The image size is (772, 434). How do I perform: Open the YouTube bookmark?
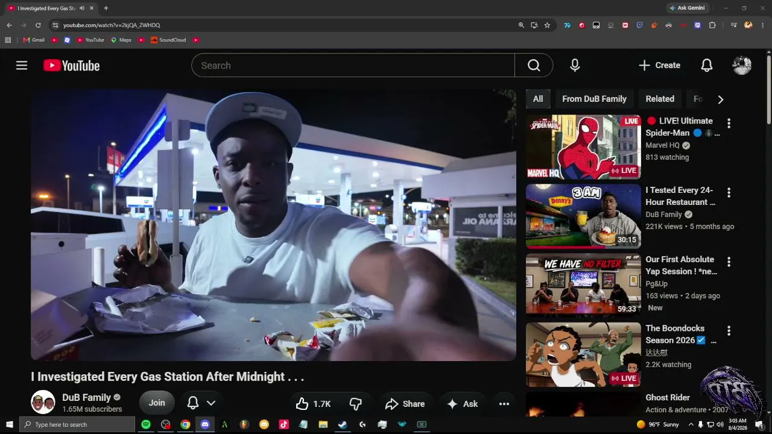coord(90,40)
